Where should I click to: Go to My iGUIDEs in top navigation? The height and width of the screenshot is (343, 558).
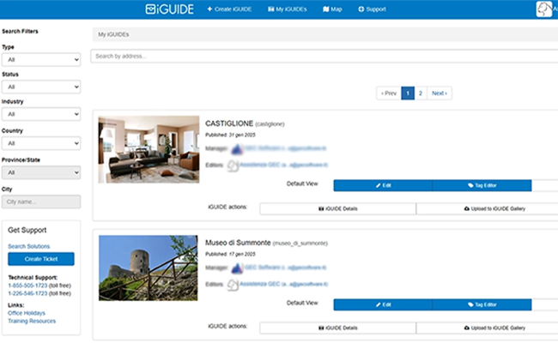(288, 9)
